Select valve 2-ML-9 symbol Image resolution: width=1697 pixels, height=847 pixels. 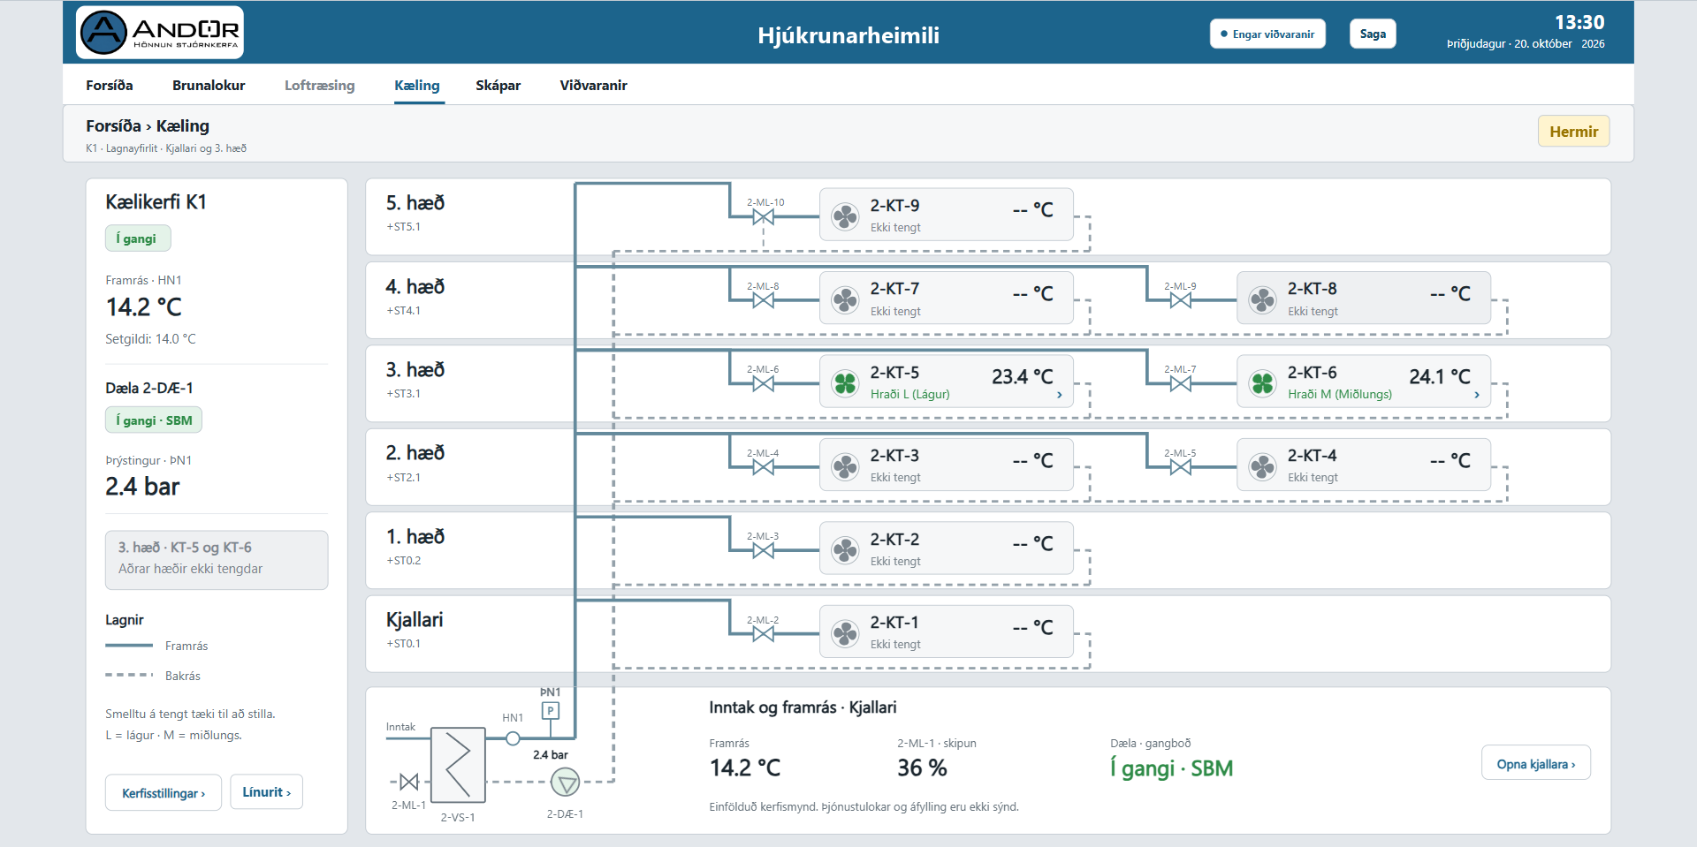tap(1181, 300)
